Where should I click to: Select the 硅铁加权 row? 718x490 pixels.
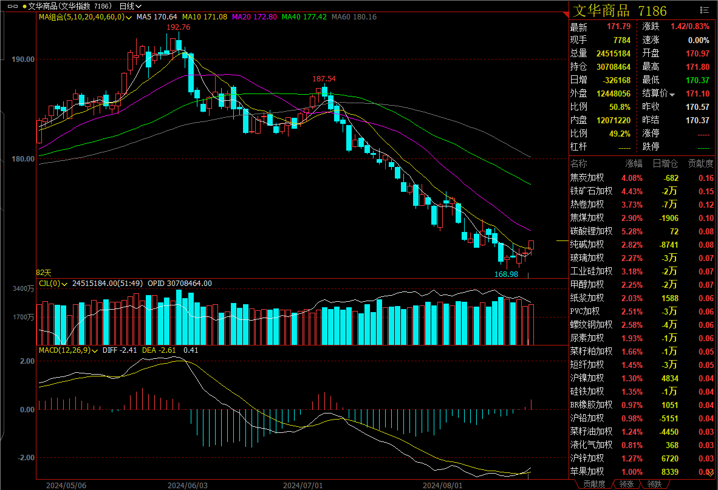point(642,392)
